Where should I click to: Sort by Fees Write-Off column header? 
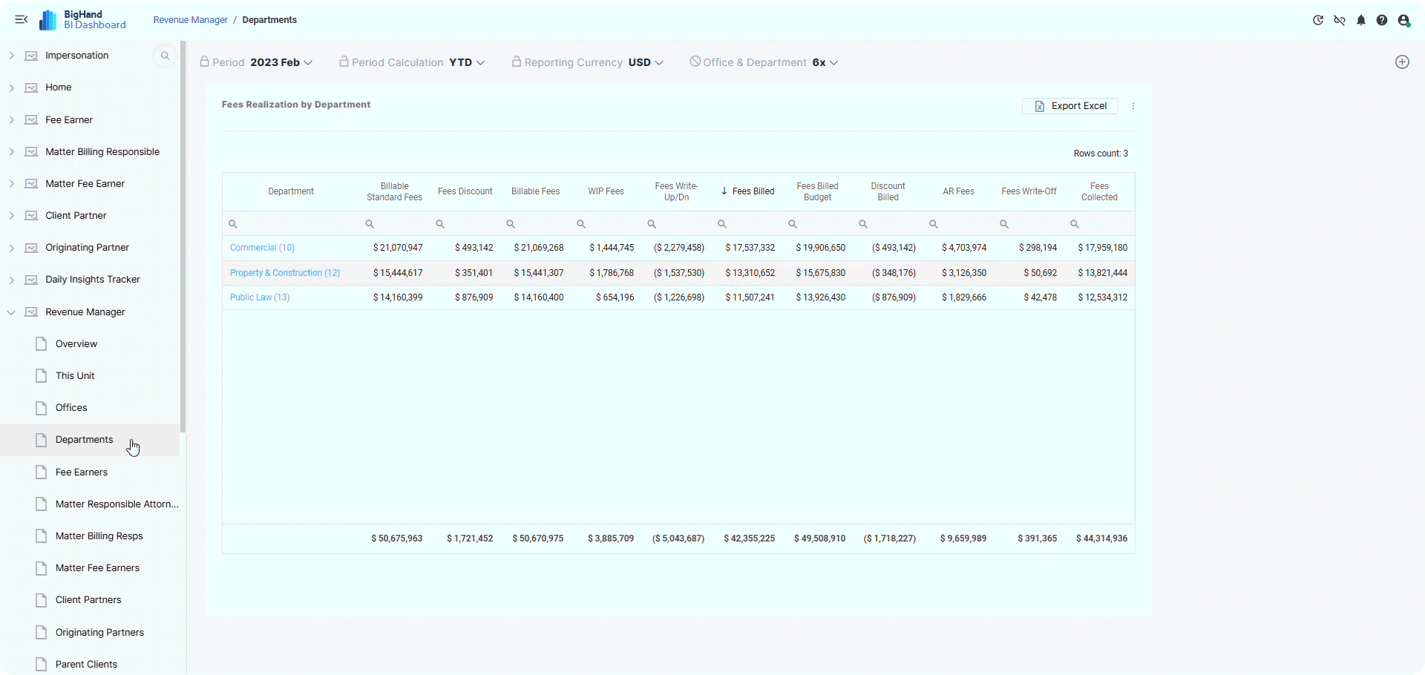pyautogui.click(x=1029, y=191)
